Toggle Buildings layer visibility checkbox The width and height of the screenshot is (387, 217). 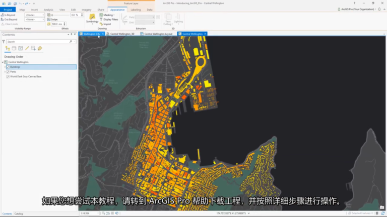pos(8,67)
